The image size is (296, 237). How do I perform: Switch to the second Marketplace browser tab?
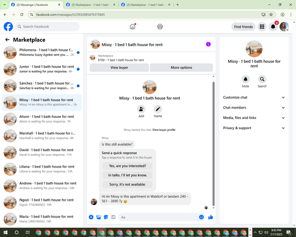91,5
